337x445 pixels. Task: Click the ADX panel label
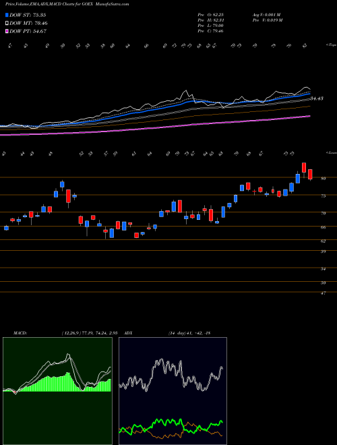coord(128,333)
